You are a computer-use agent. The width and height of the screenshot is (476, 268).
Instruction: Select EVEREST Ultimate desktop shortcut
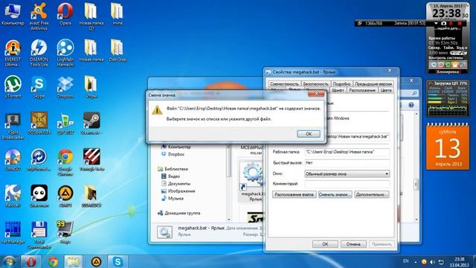(13, 53)
